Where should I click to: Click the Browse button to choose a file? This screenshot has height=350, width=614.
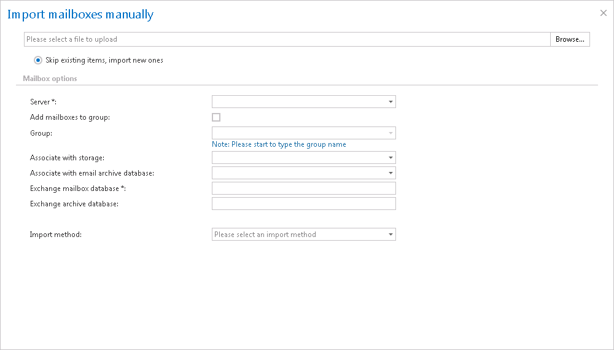(570, 39)
